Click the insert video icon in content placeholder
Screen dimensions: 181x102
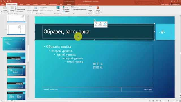click(x=101, y=67)
